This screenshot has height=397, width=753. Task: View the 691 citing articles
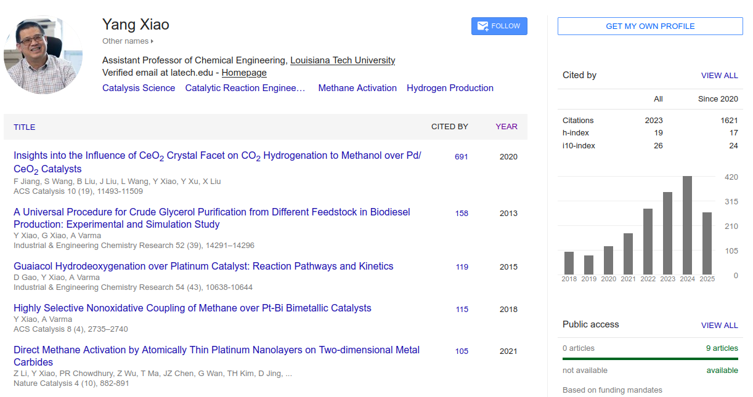point(462,157)
